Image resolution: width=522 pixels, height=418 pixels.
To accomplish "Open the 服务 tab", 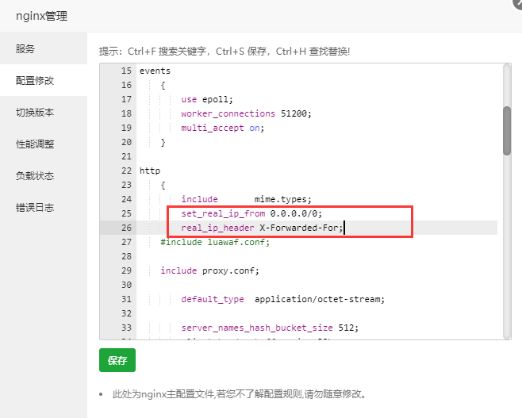I will [25, 49].
